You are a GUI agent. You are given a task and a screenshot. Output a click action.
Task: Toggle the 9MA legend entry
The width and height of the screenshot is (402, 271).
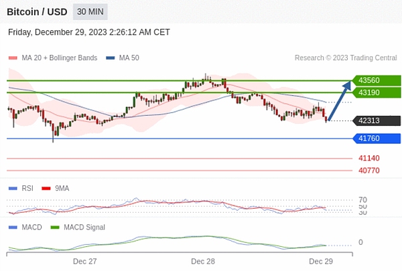pos(55,189)
